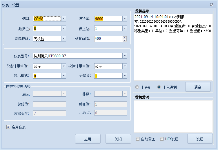Open the 端口 COM8 dropdown
Screen dimensions: 218x150
click(x=63, y=19)
